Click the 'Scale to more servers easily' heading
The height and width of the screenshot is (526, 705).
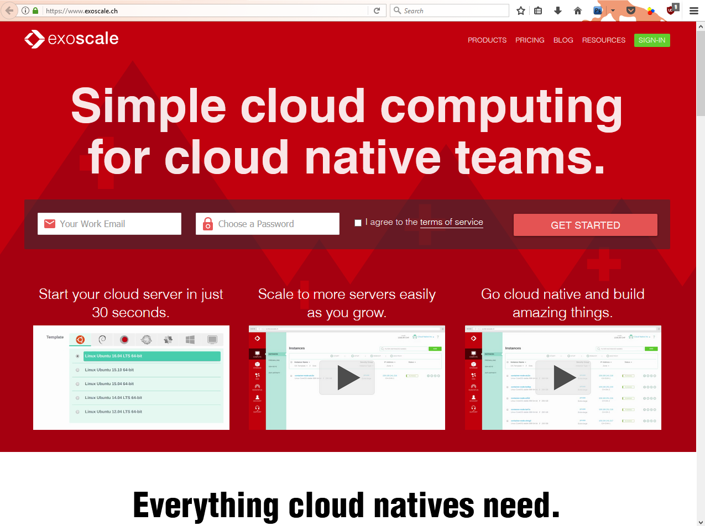point(347,303)
